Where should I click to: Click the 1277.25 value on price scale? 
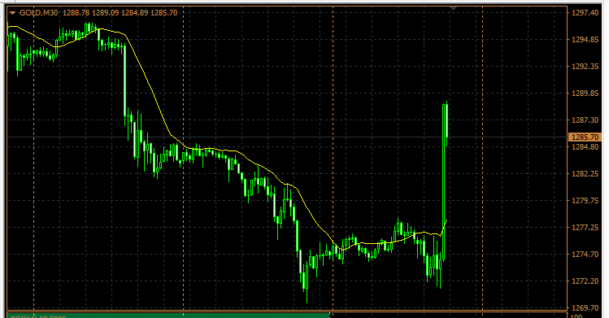pos(585,227)
